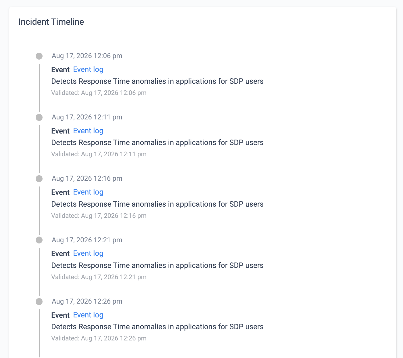This screenshot has height=358, width=403.
Task: Click the timeline dot for 12:26 pm
Action: click(39, 301)
